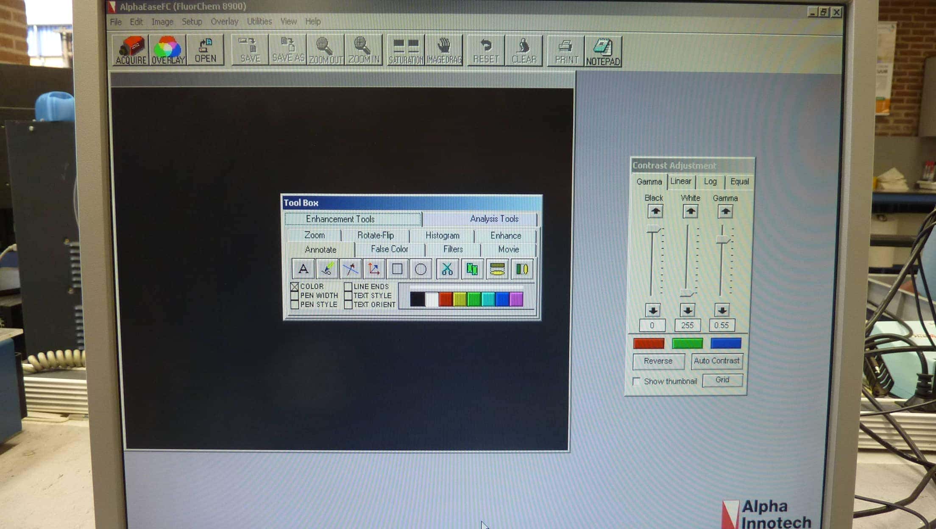936x529 pixels.
Task: Switch to Analysis Tools tab
Action: (494, 219)
